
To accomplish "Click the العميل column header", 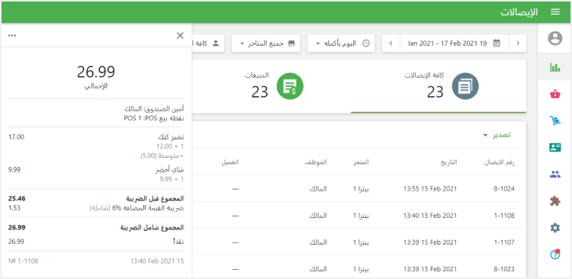I will pos(230,162).
